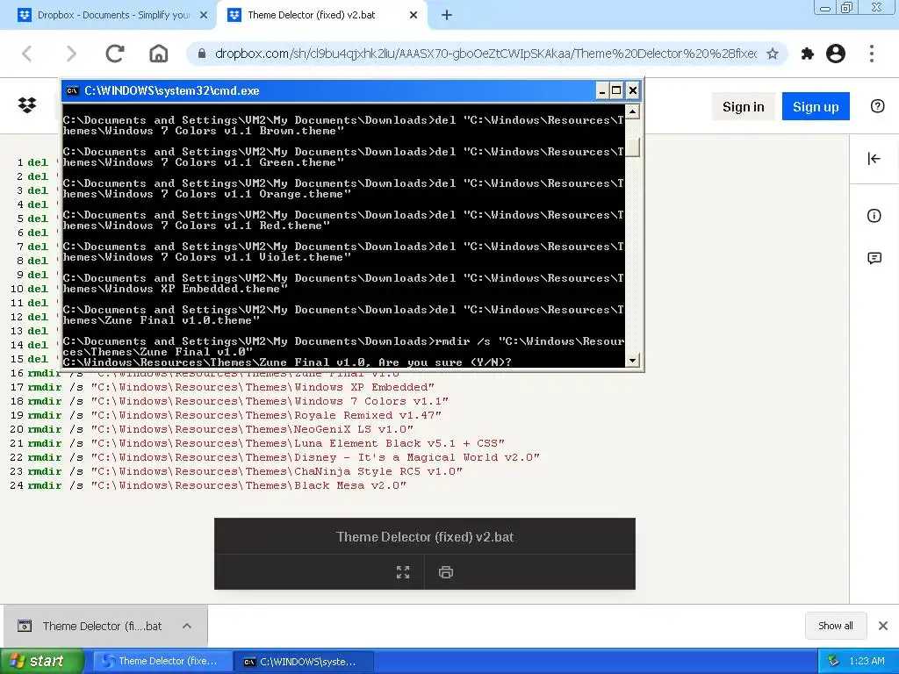Collapse the Dropbox right sidebar arrow

click(874, 159)
